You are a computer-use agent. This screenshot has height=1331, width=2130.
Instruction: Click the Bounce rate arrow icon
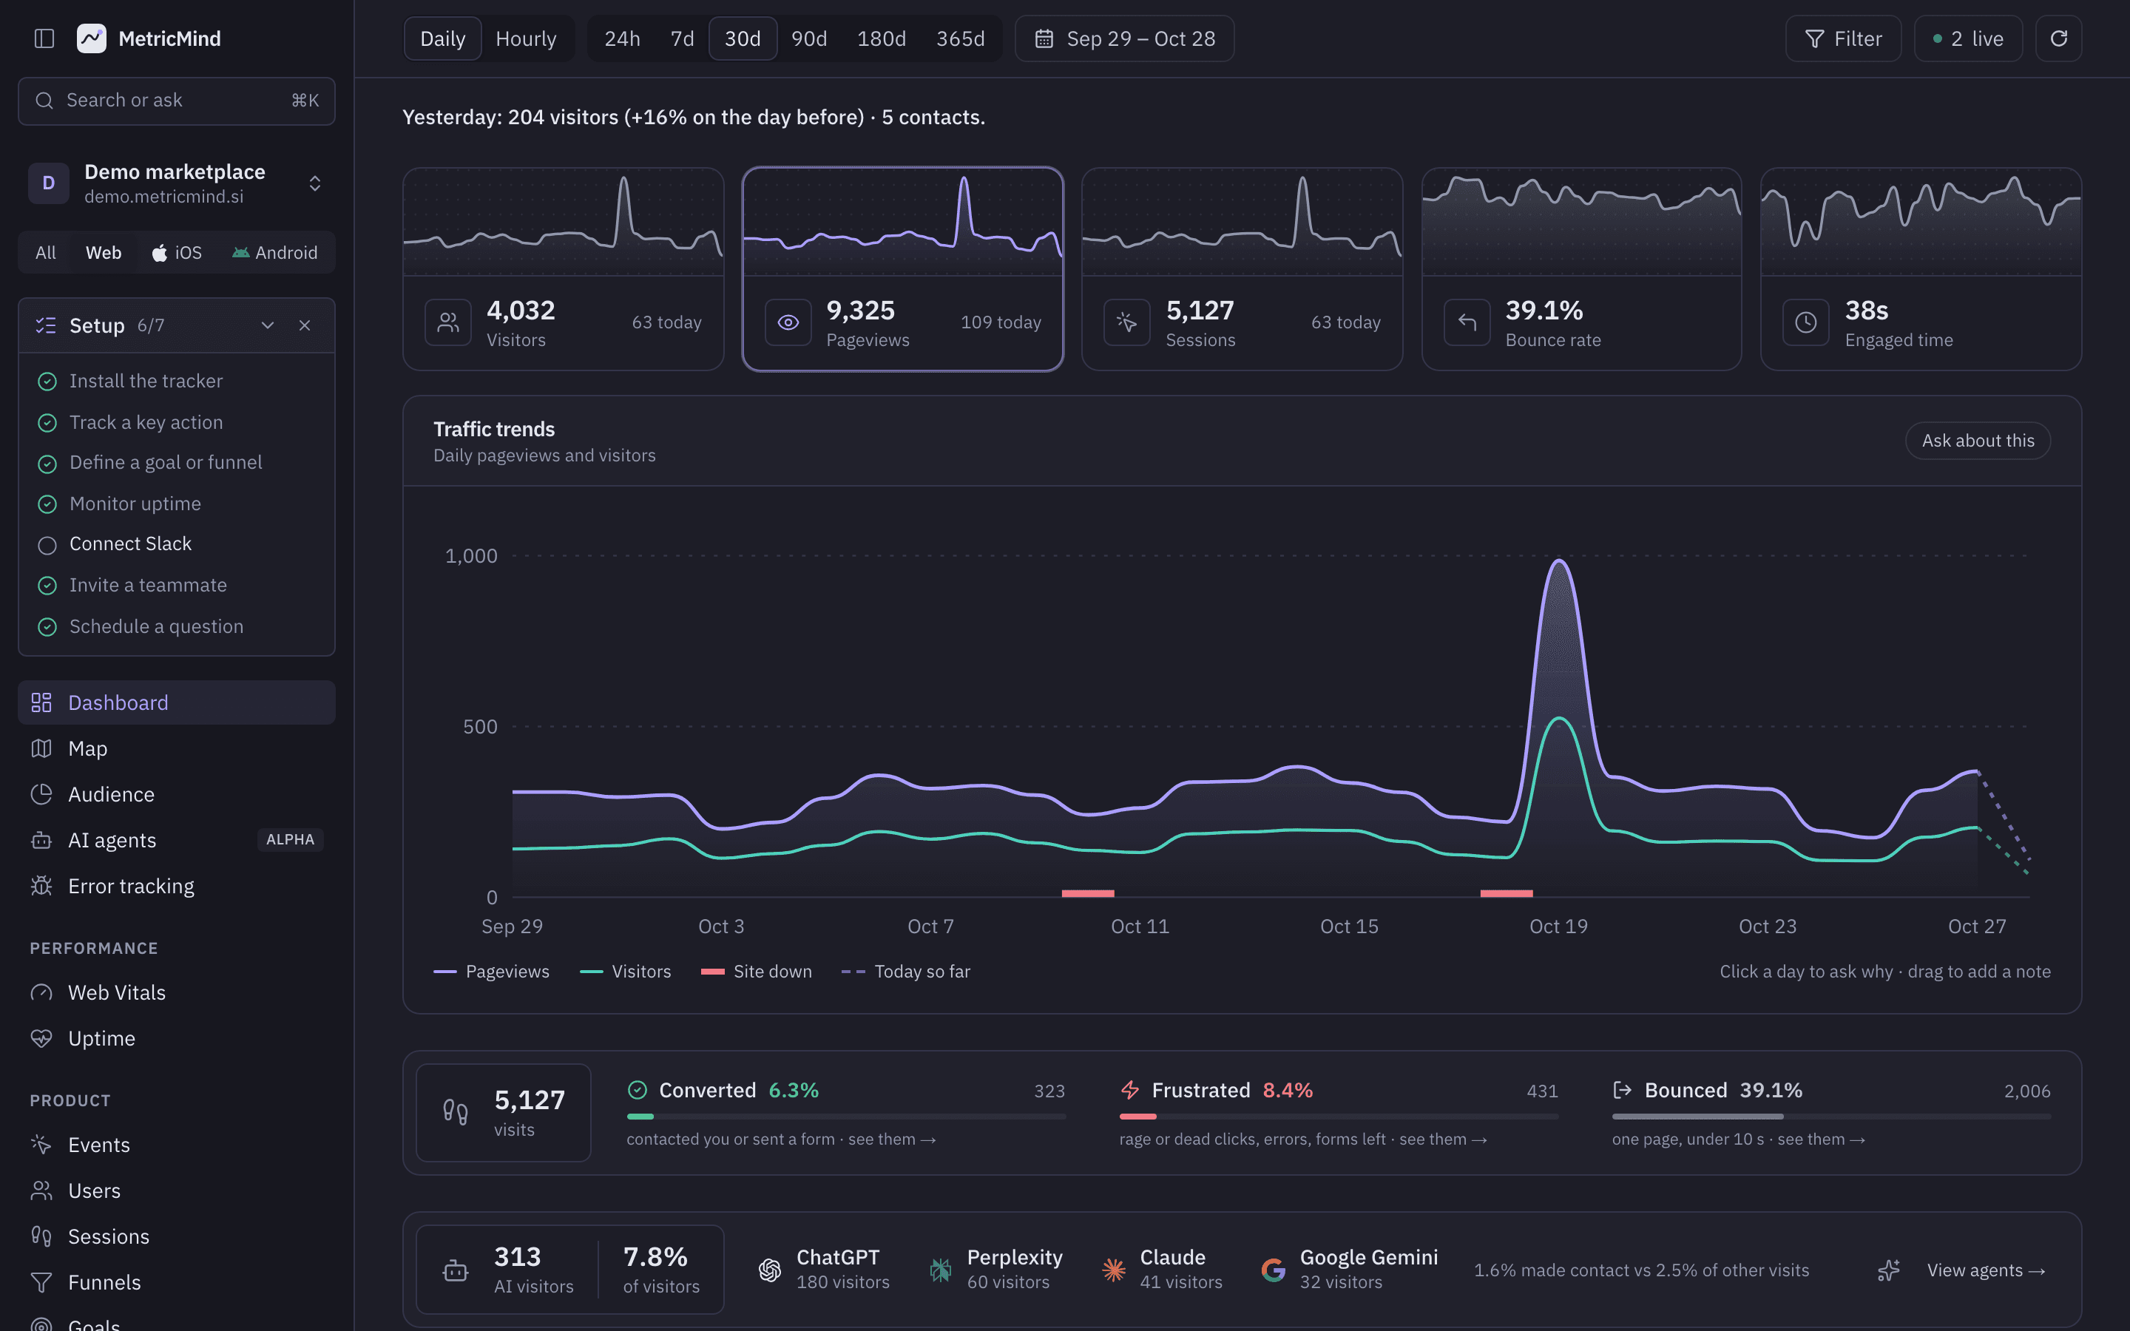coord(1467,322)
